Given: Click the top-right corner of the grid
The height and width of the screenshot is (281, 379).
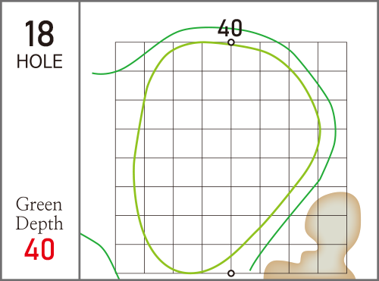Looking at the screenshot, I should pos(346,42).
